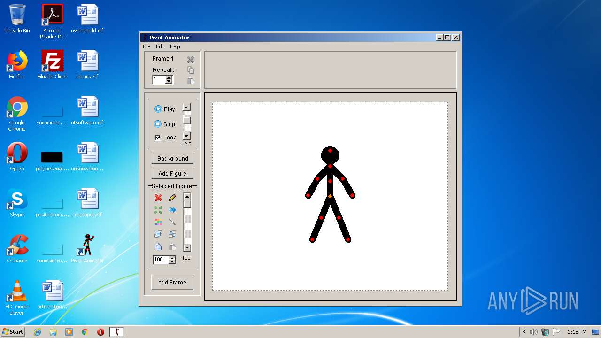
Task: Click the playback speed slider thumb
Action: tap(186, 121)
